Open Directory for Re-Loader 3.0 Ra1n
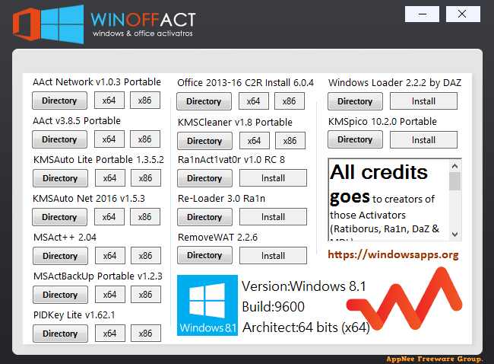494x364 pixels. pyautogui.click(x=204, y=217)
